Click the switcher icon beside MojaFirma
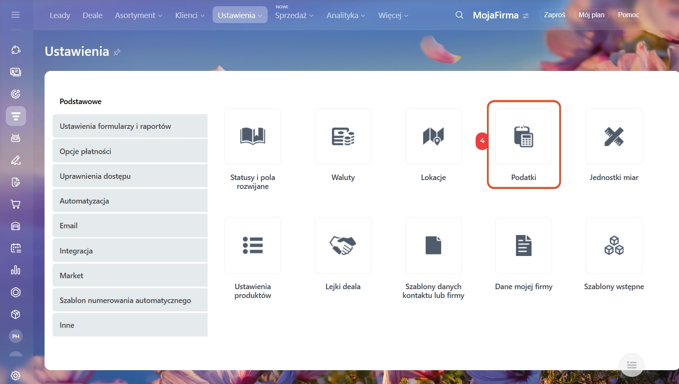 tap(526, 16)
